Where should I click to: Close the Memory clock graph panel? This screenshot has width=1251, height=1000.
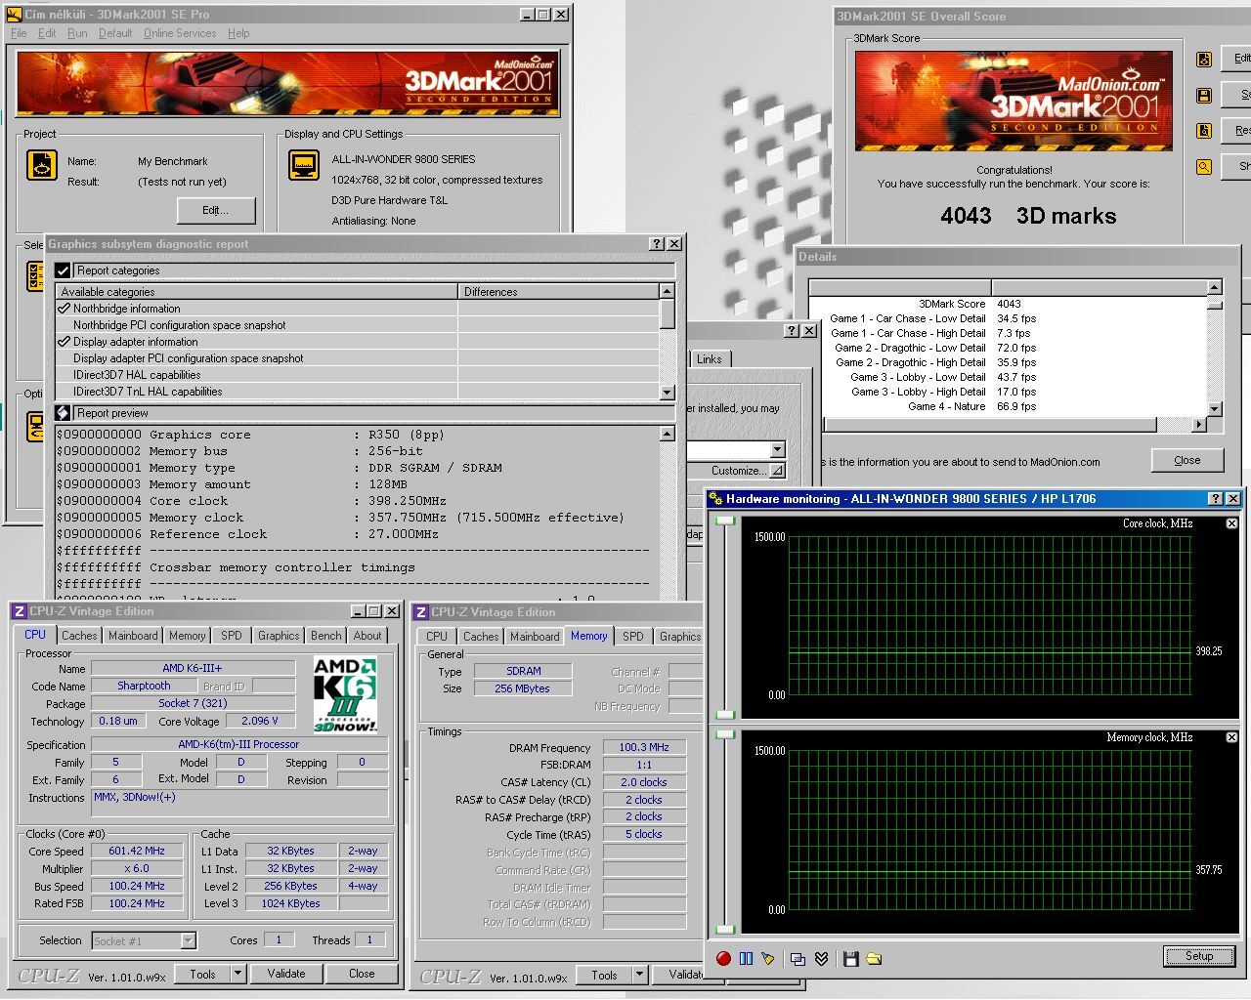(x=1231, y=737)
